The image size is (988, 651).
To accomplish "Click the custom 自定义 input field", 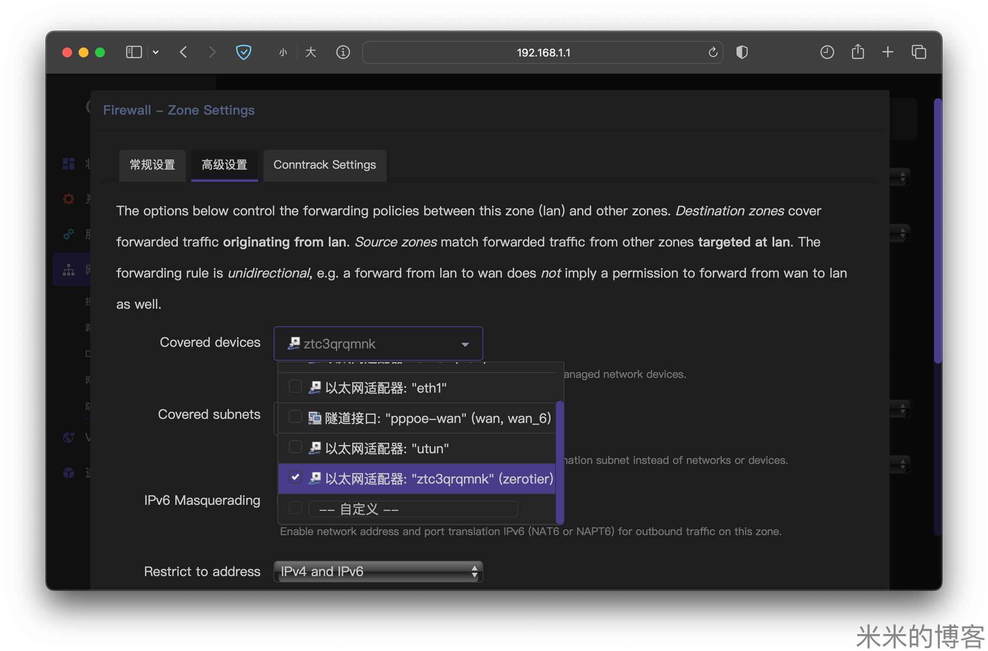I will click(x=413, y=509).
